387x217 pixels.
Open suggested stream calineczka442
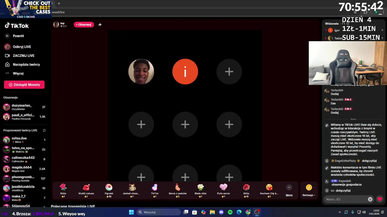click(24, 159)
